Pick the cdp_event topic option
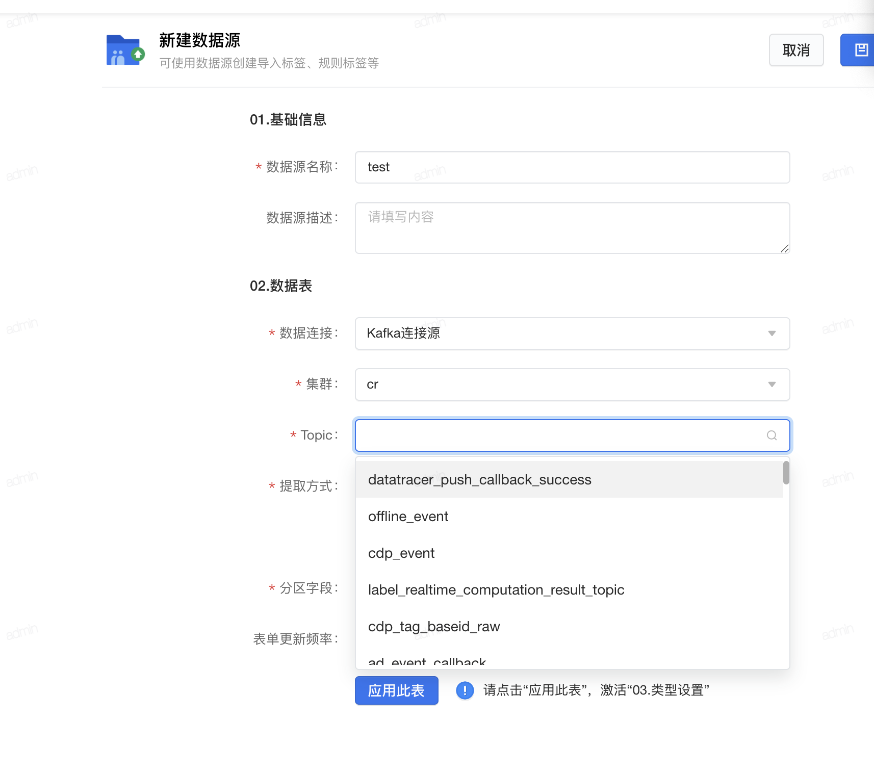874x771 pixels. 401,553
